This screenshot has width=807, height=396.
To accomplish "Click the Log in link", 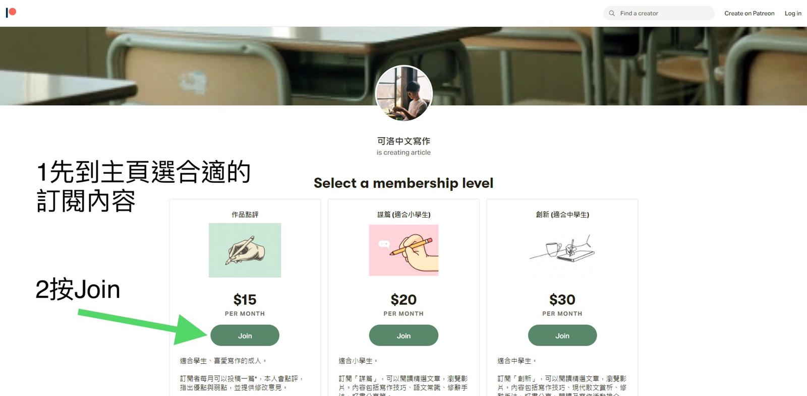I will click(793, 13).
